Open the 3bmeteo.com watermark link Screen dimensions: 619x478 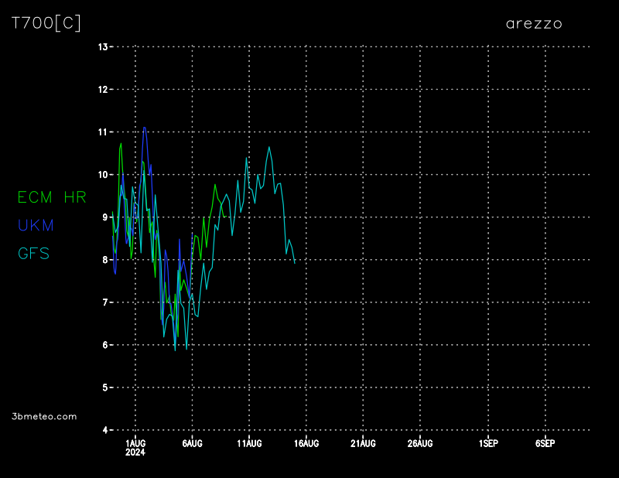click(45, 416)
